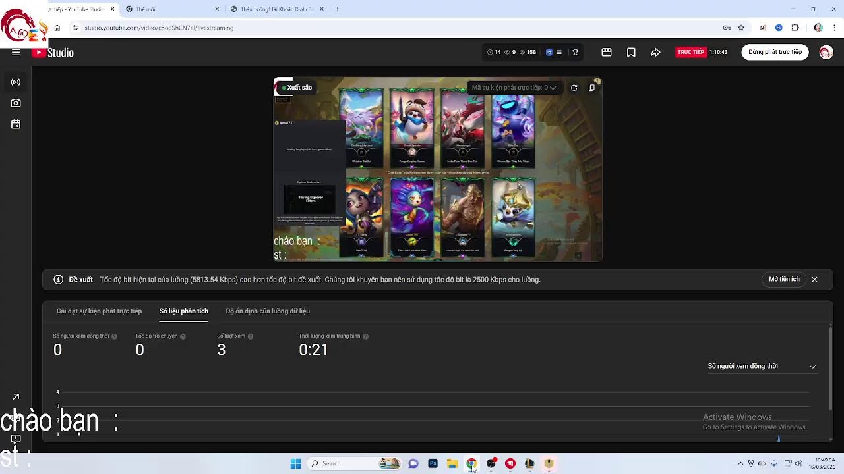Open the Manage schedule calendar icon
Image resolution: width=844 pixels, height=474 pixels.
click(x=16, y=124)
